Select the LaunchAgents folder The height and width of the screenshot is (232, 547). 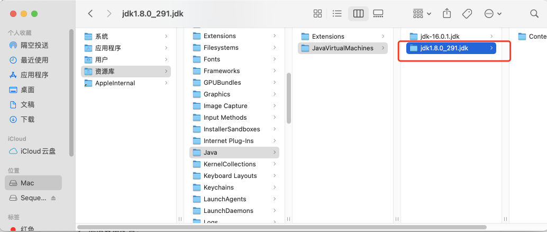pyautogui.click(x=234, y=199)
